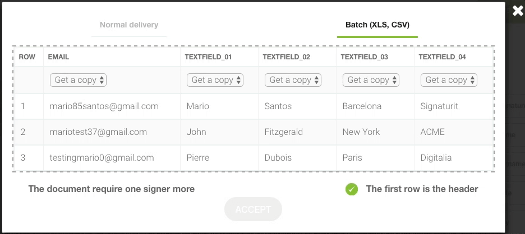The width and height of the screenshot is (525, 234).
Task: Close the batch delivery dialog
Action: (518, 11)
